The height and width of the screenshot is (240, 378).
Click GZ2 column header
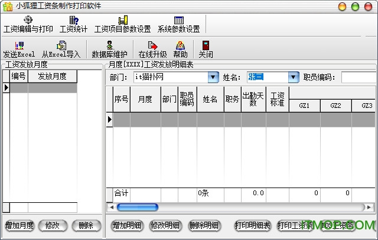coord(335,106)
